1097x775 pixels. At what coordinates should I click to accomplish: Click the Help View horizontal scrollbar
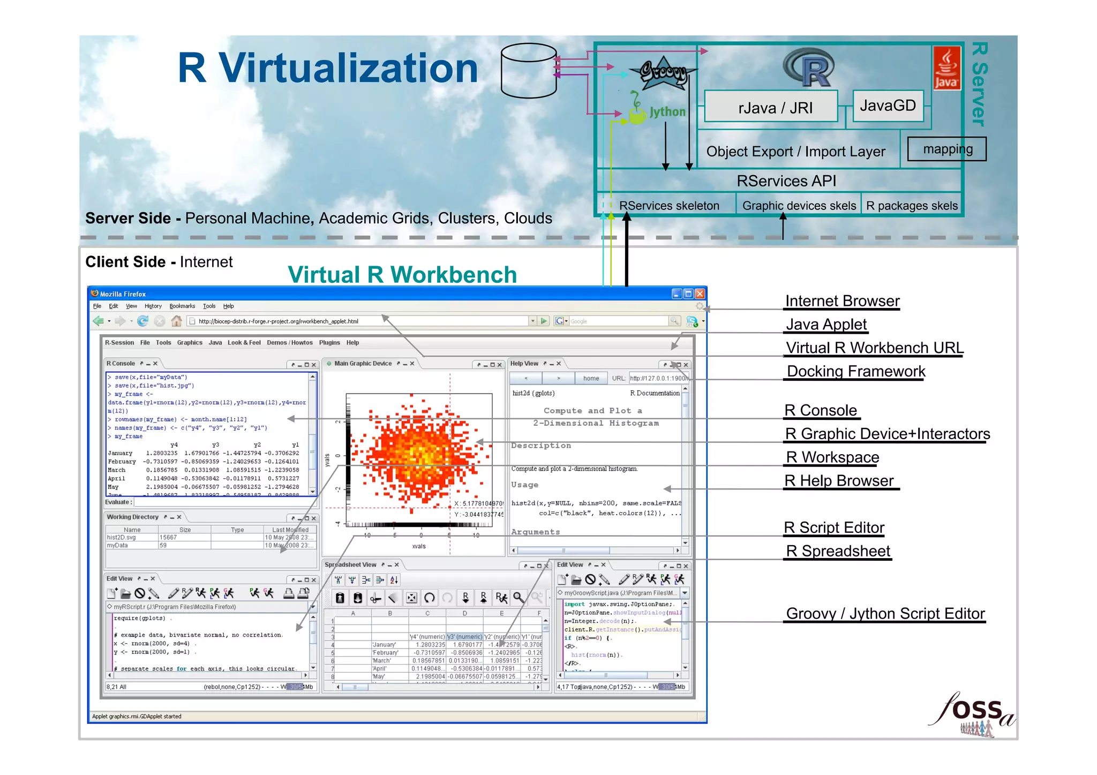(x=596, y=551)
